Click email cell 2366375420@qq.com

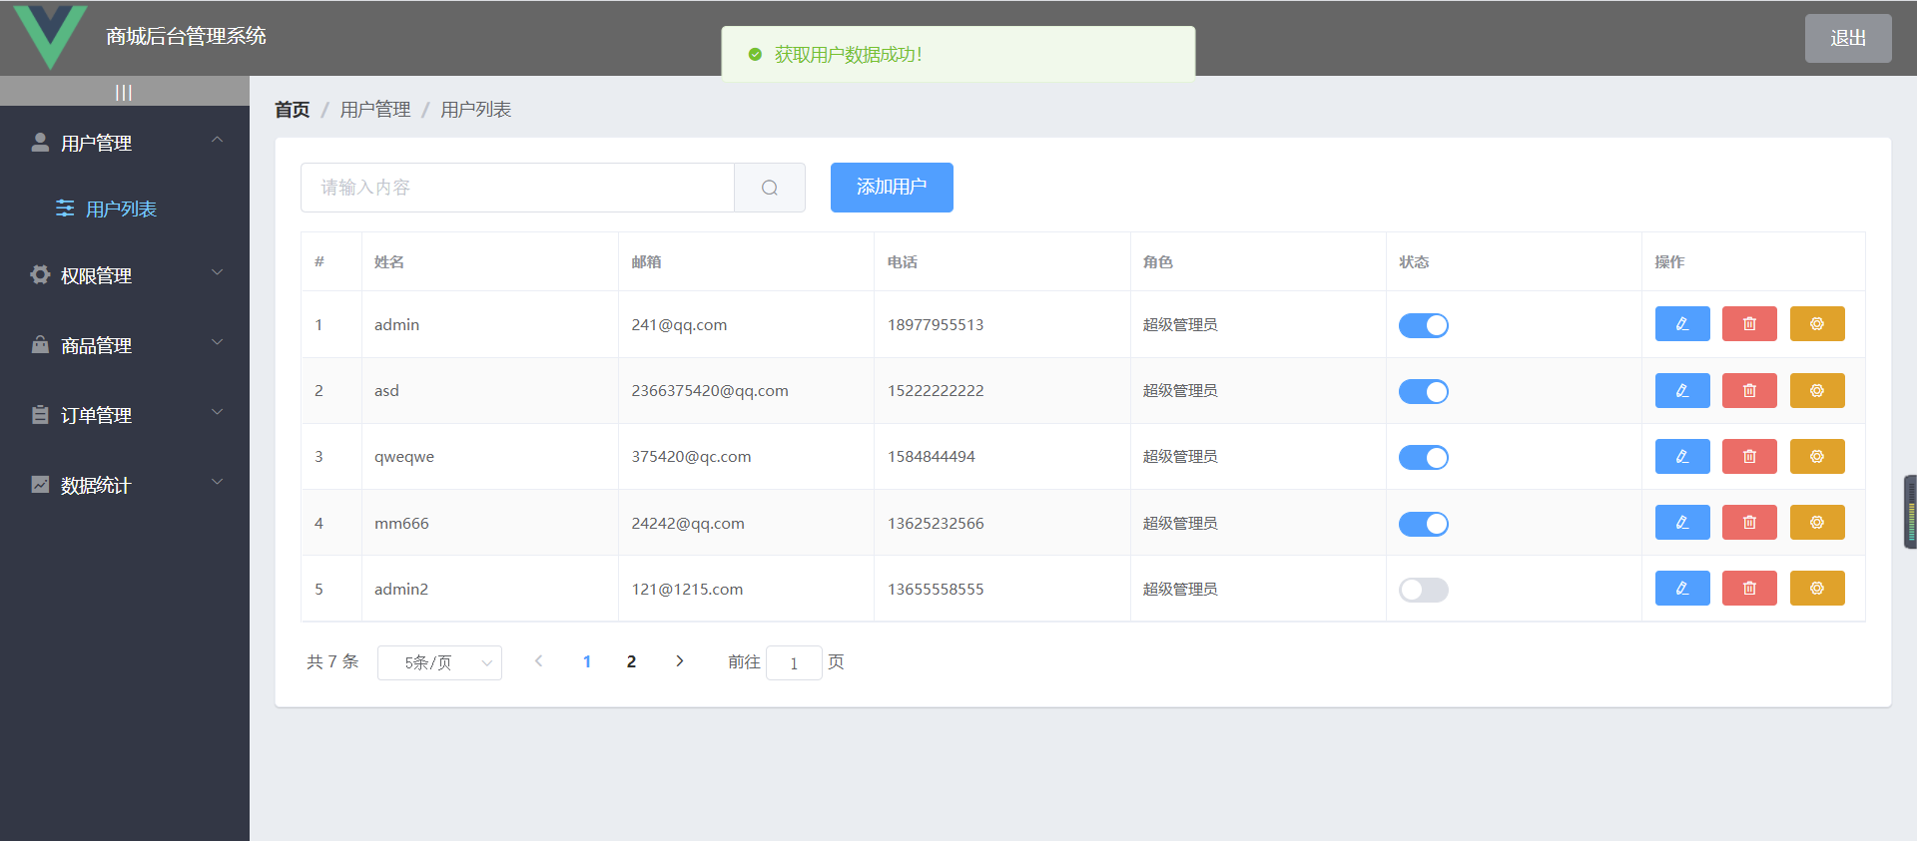coord(710,391)
